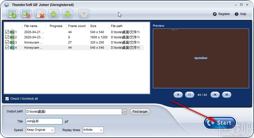The height and width of the screenshot is (138, 254).
Task: Sort by the File name column header
Action: pos(34,26)
